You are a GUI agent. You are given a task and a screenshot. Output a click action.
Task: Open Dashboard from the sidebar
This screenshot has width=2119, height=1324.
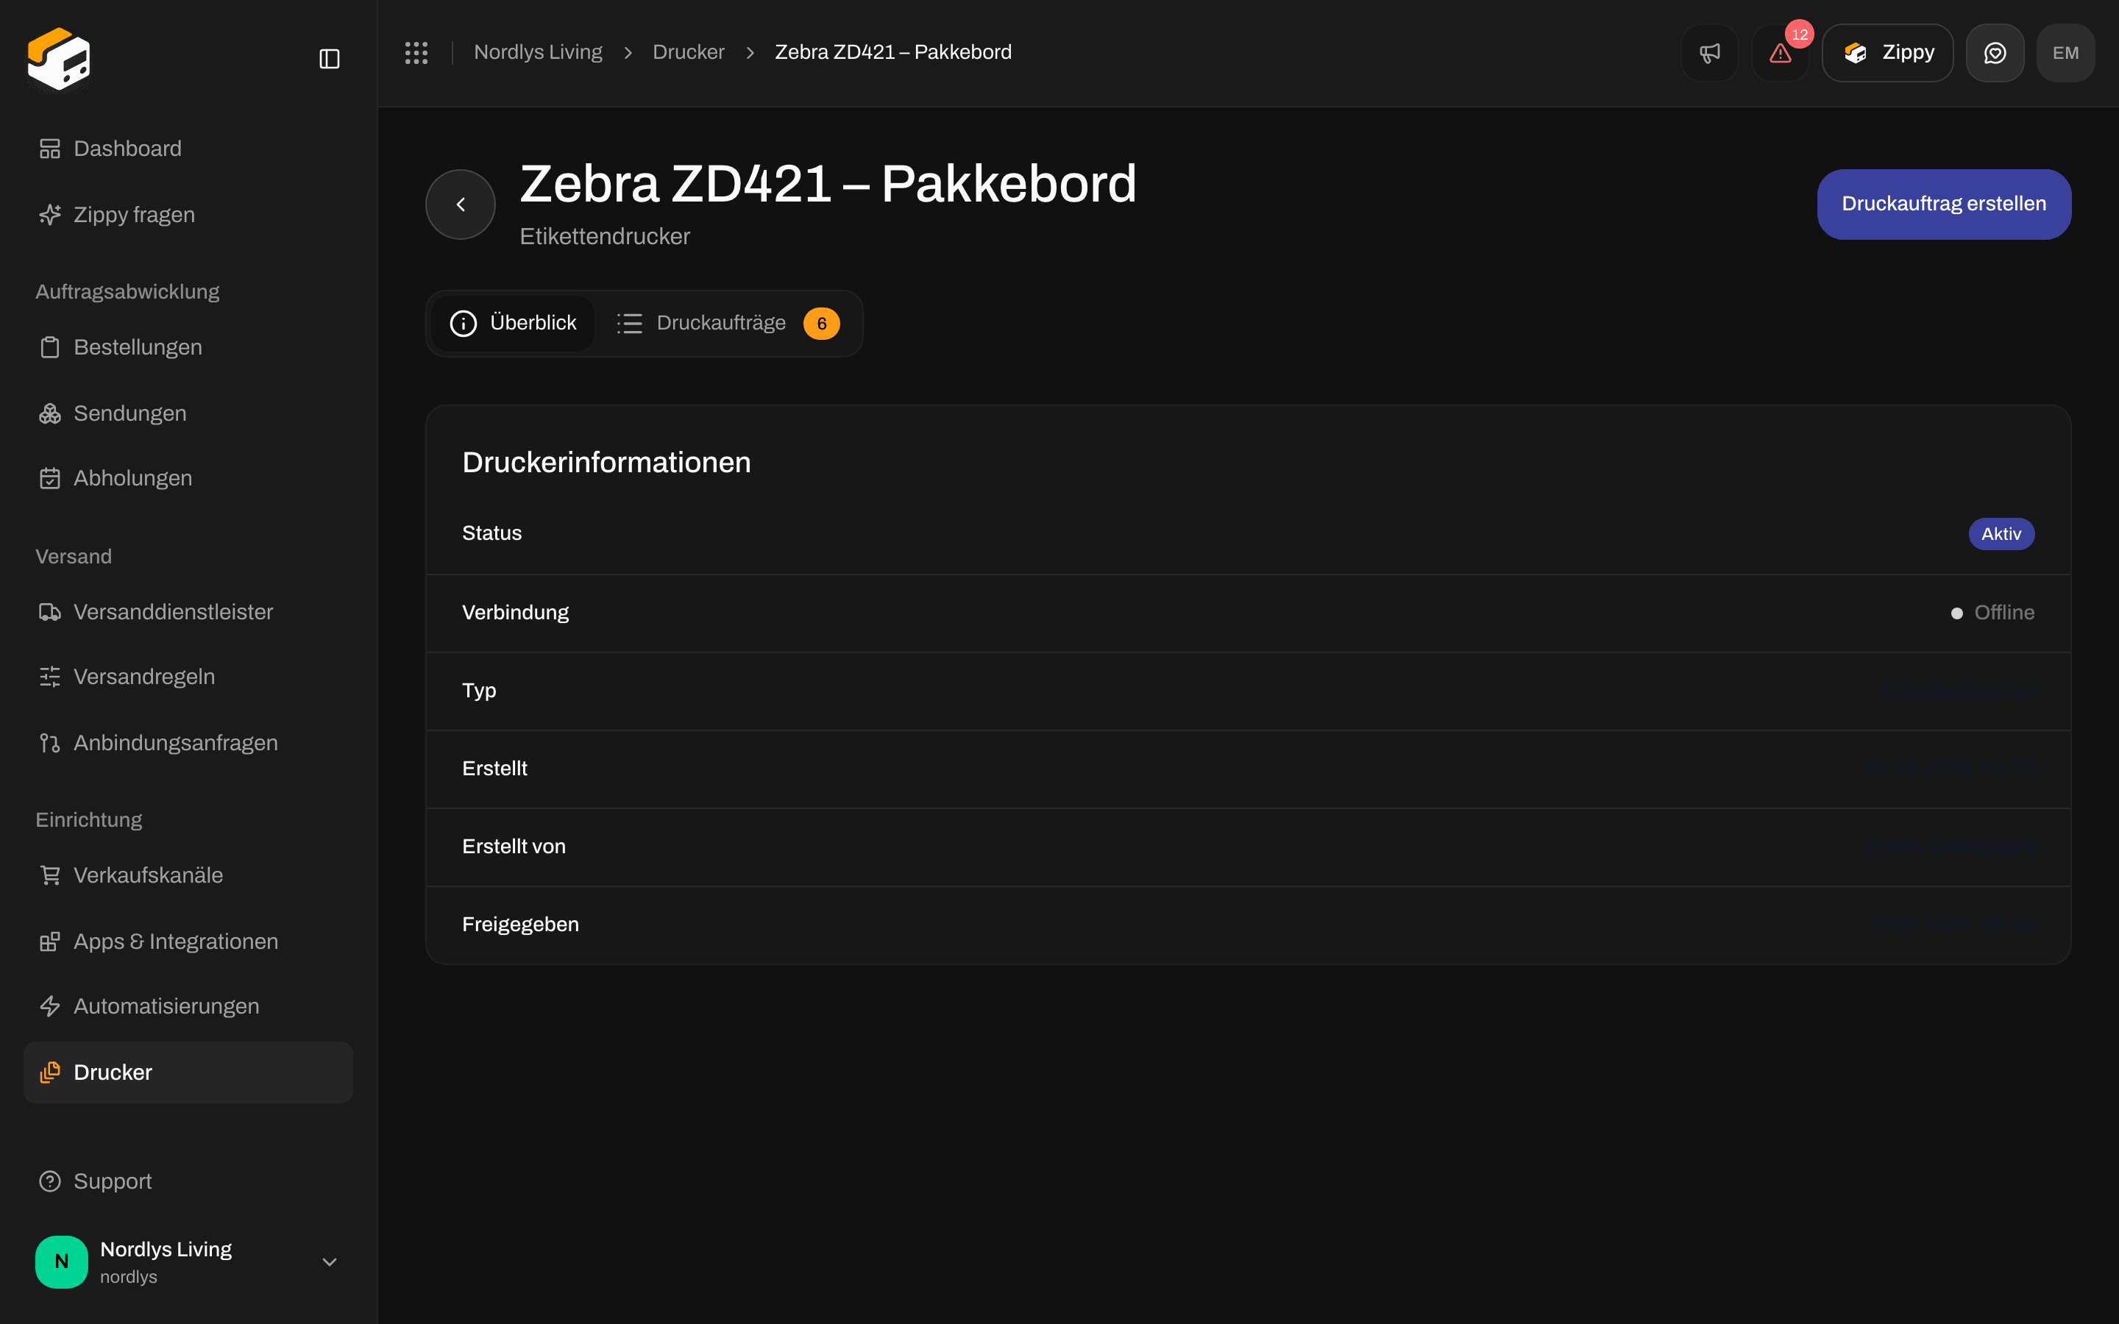click(x=188, y=149)
